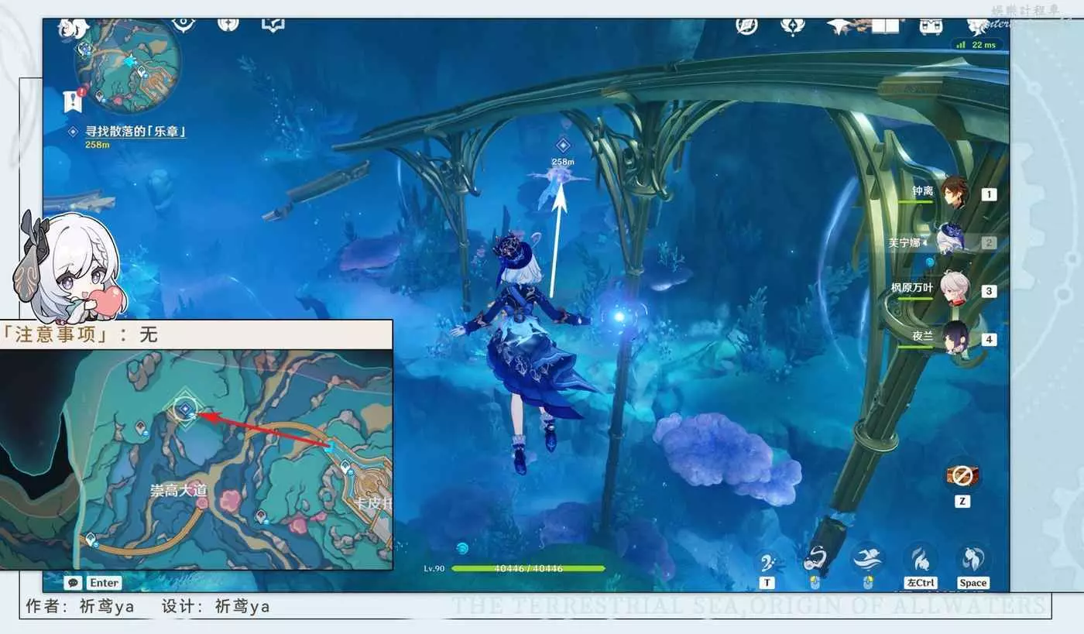Click the quest alert icon with red exclamation
This screenshot has width=1084, height=634.
click(x=72, y=101)
